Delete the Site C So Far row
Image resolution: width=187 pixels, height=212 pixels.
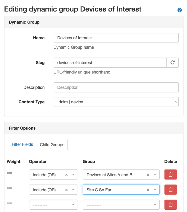coord(170,190)
